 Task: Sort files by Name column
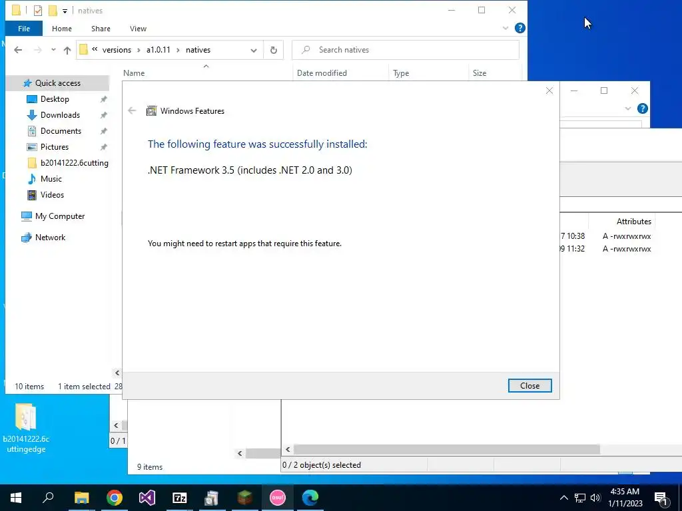[x=133, y=73]
